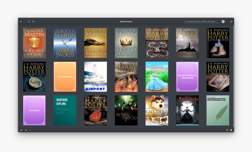Click the library vertical scrollbar
Screen dimensions: 252x152
[233, 77]
